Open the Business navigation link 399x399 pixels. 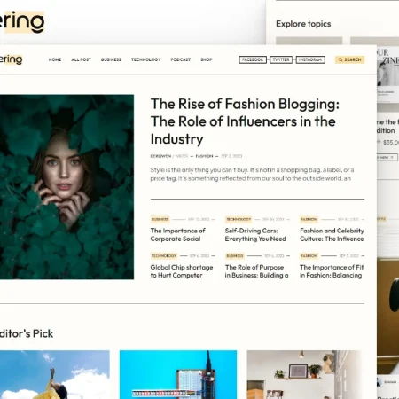111,59
